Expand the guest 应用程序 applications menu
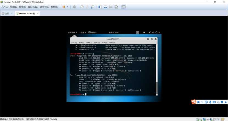The image size is (228, 121). click(72, 32)
